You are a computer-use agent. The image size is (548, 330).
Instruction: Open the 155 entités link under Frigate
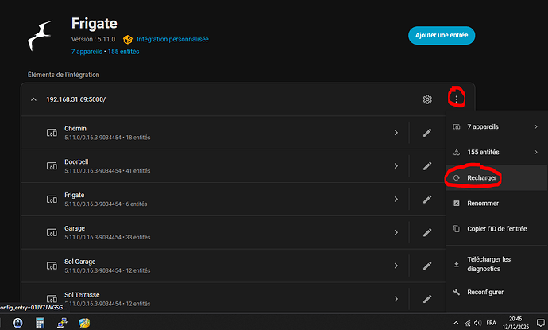[x=123, y=52]
